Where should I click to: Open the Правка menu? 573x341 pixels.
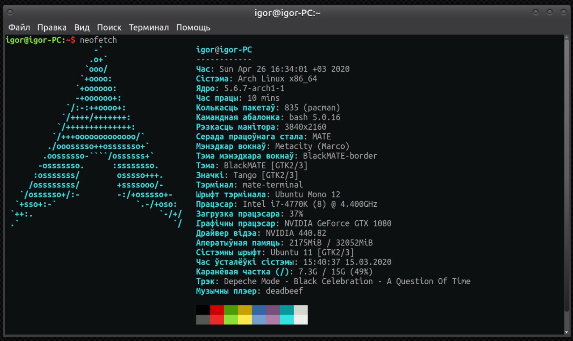click(x=52, y=27)
